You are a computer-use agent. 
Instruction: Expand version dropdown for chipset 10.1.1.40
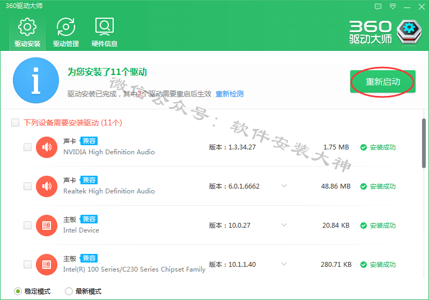tap(284, 264)
